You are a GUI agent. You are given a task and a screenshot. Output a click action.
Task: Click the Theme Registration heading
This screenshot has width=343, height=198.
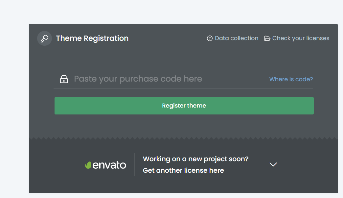(x=92, y=38)
